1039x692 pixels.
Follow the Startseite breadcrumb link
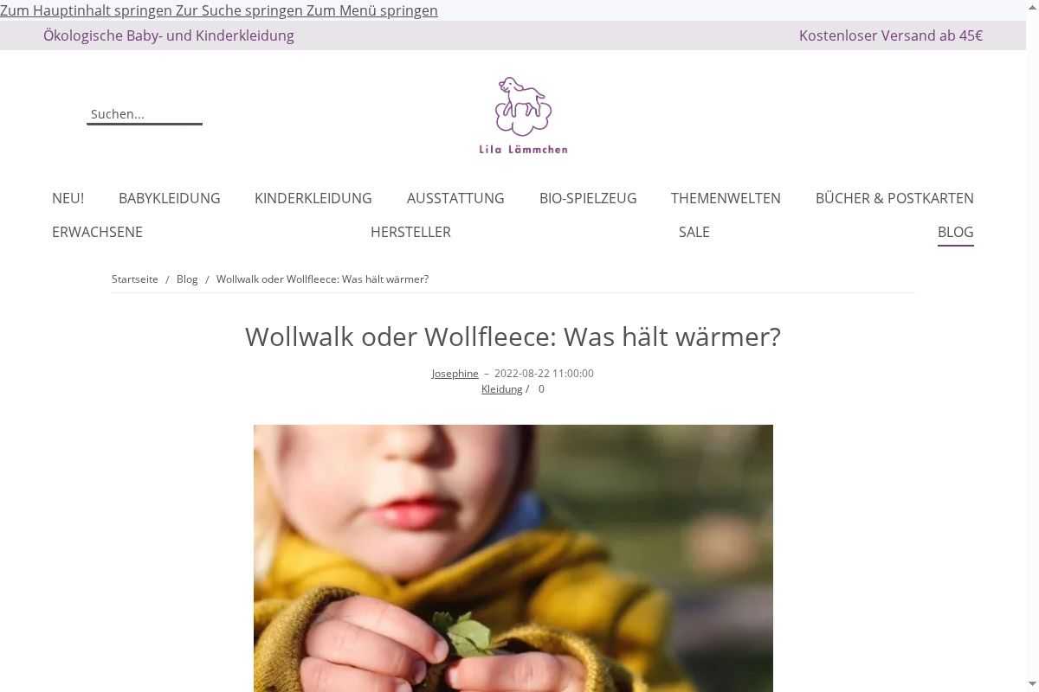(x=135, y=279)
